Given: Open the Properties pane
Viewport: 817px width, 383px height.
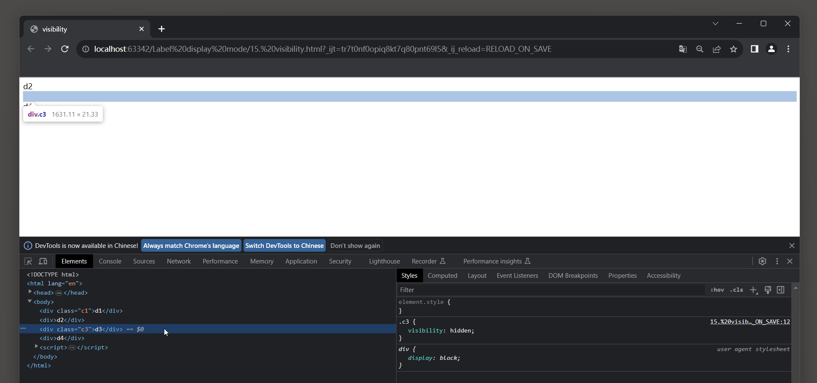Looking at the screenshot, I should tap(622, 276).
